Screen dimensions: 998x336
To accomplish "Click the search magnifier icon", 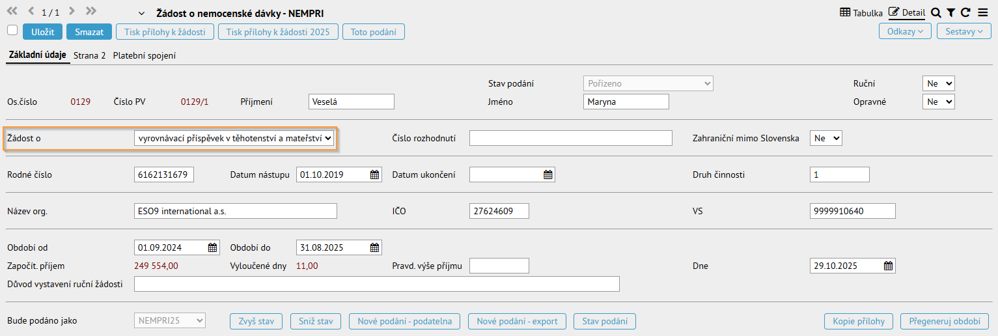I will [936, 12].
